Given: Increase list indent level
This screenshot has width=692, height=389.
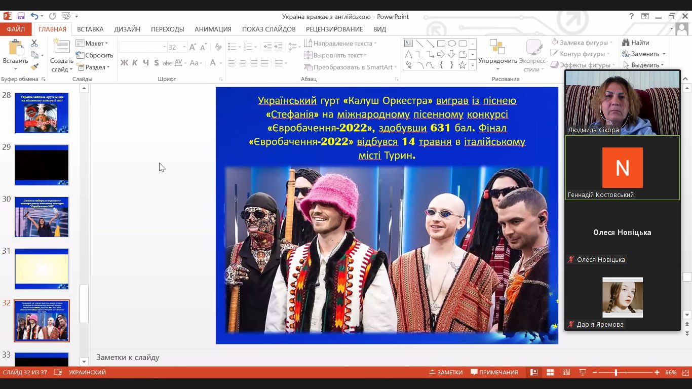Looking at the screenshot, I should coord(278,47).
